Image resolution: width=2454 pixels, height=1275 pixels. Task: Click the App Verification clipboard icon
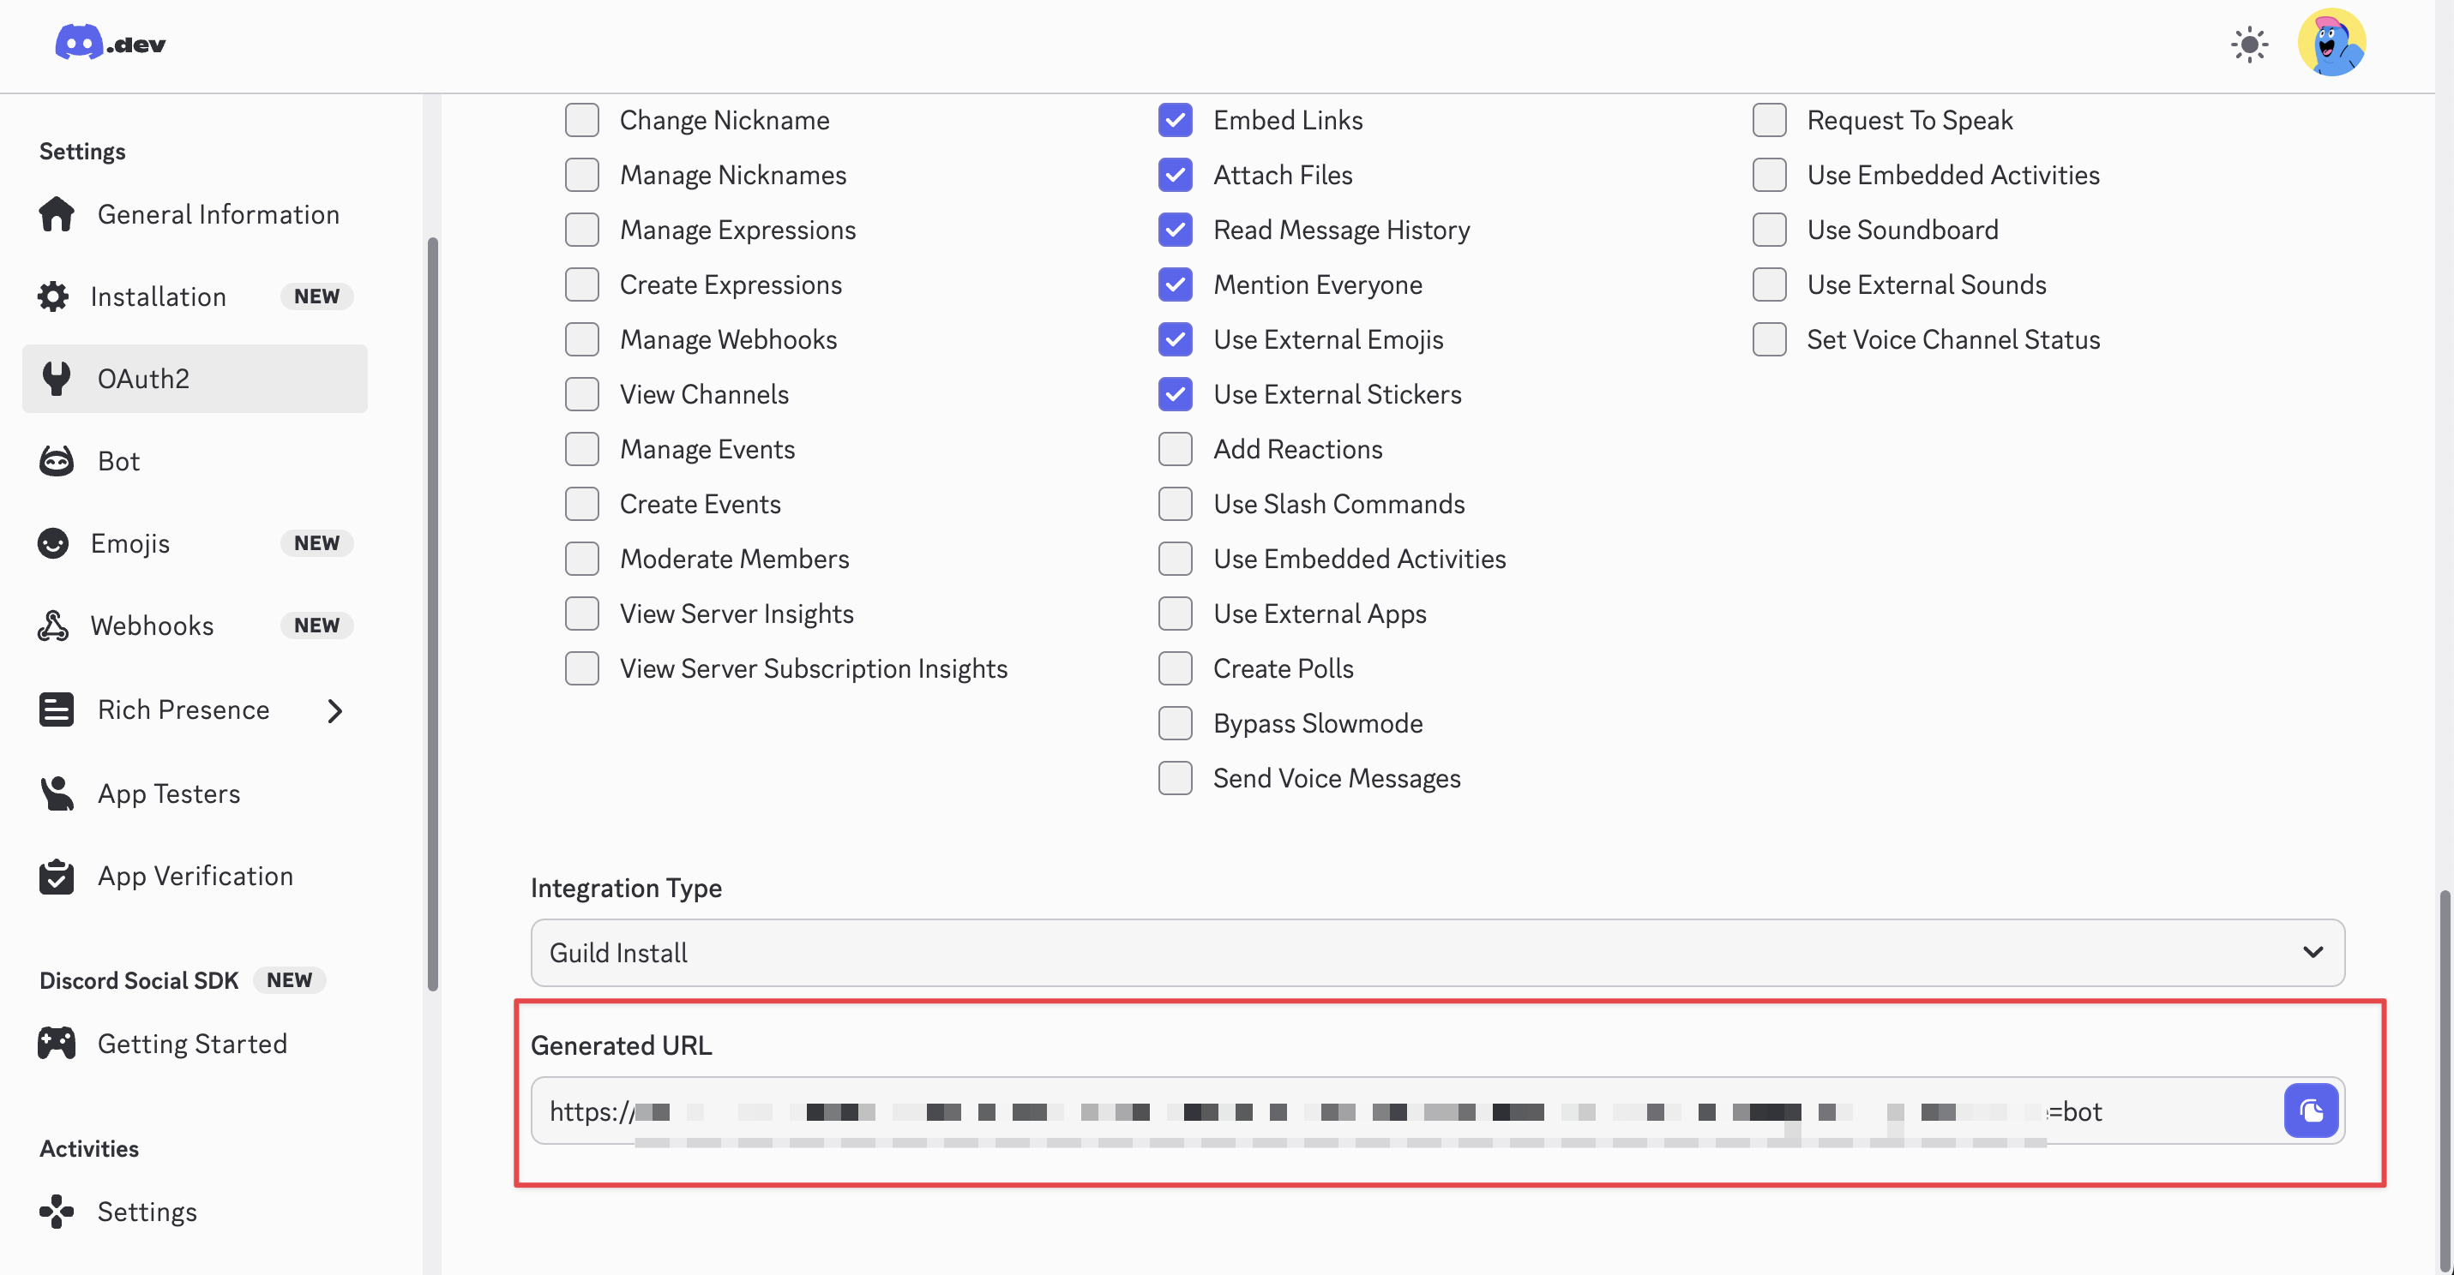point(57,876)
